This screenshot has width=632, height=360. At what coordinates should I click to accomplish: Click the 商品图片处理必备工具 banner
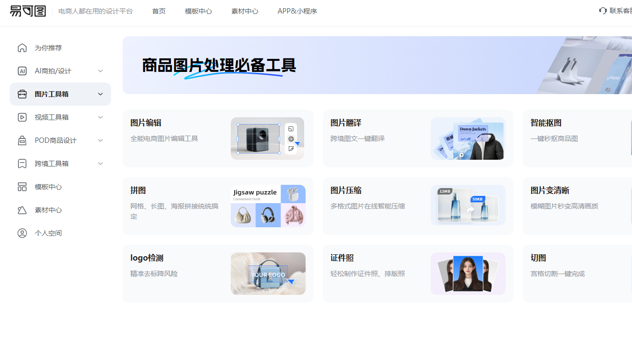pos(377,65)
